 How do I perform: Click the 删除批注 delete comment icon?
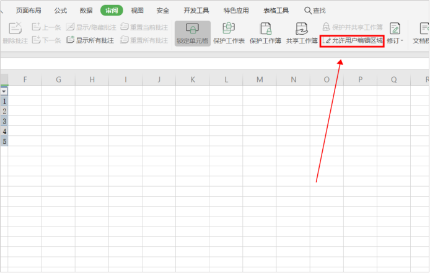point(15,29)
